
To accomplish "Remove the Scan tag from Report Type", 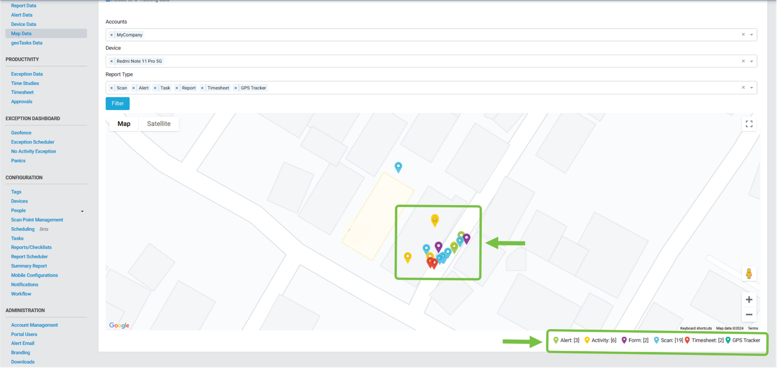I will point(112,88).
